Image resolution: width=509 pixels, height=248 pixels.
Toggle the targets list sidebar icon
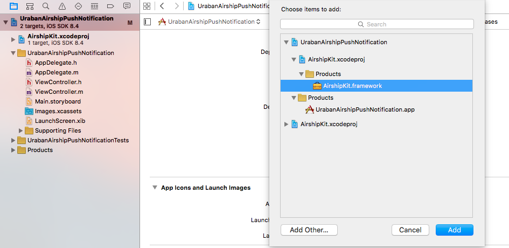click(148, 22)
